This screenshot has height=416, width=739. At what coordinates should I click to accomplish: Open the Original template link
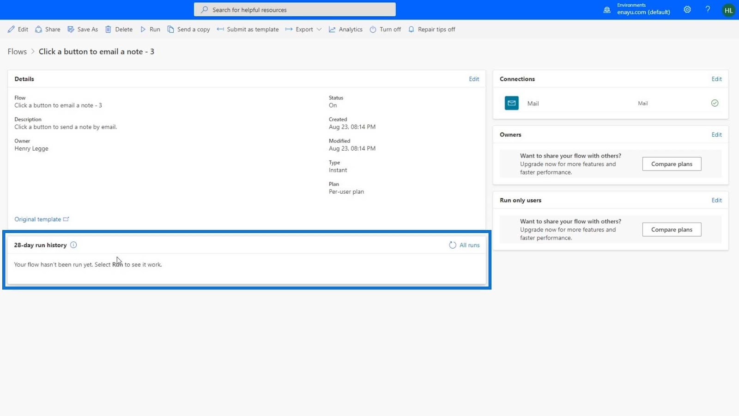[42, 219]
